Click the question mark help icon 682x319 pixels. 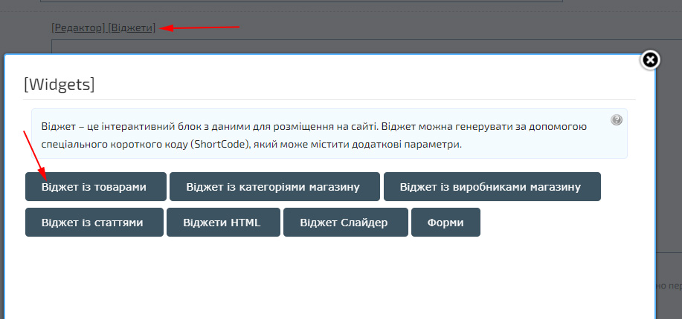pyautogui.click(x=617, y=120)
